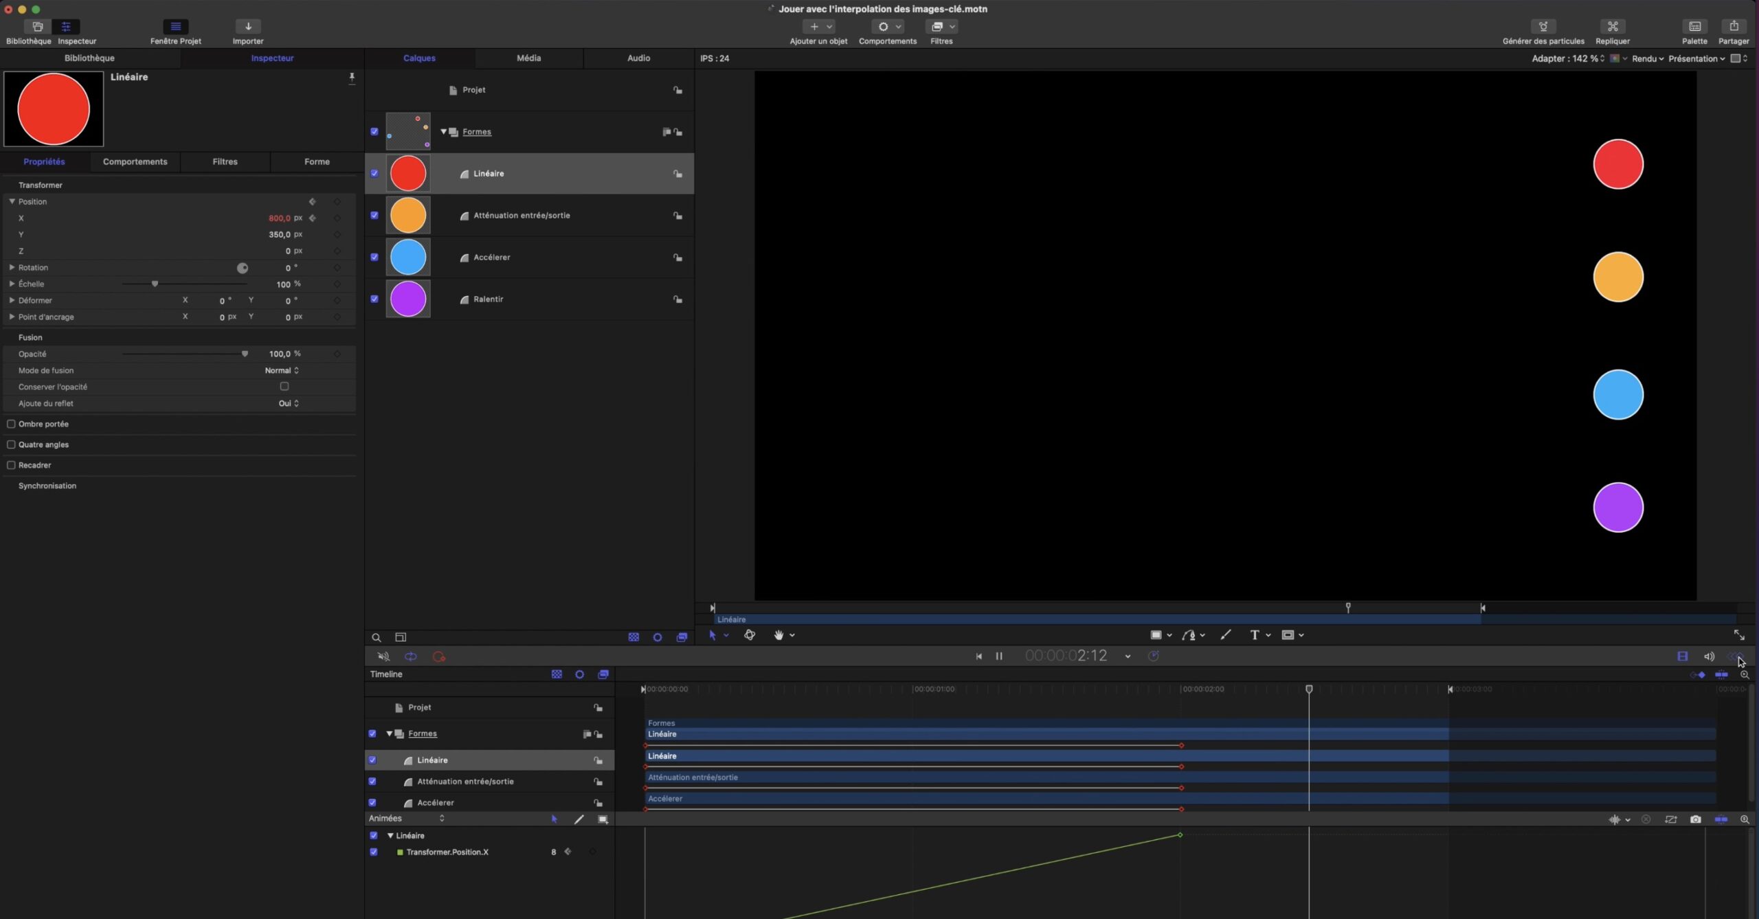
Task: Open the Comportements toolbar menu
Action: (x=888, y=27)
